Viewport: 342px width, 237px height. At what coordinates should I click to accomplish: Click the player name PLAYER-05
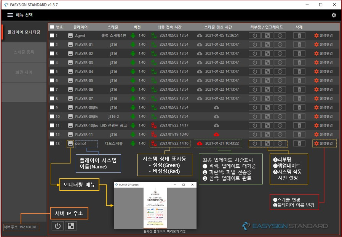click(x=84, y=80)
